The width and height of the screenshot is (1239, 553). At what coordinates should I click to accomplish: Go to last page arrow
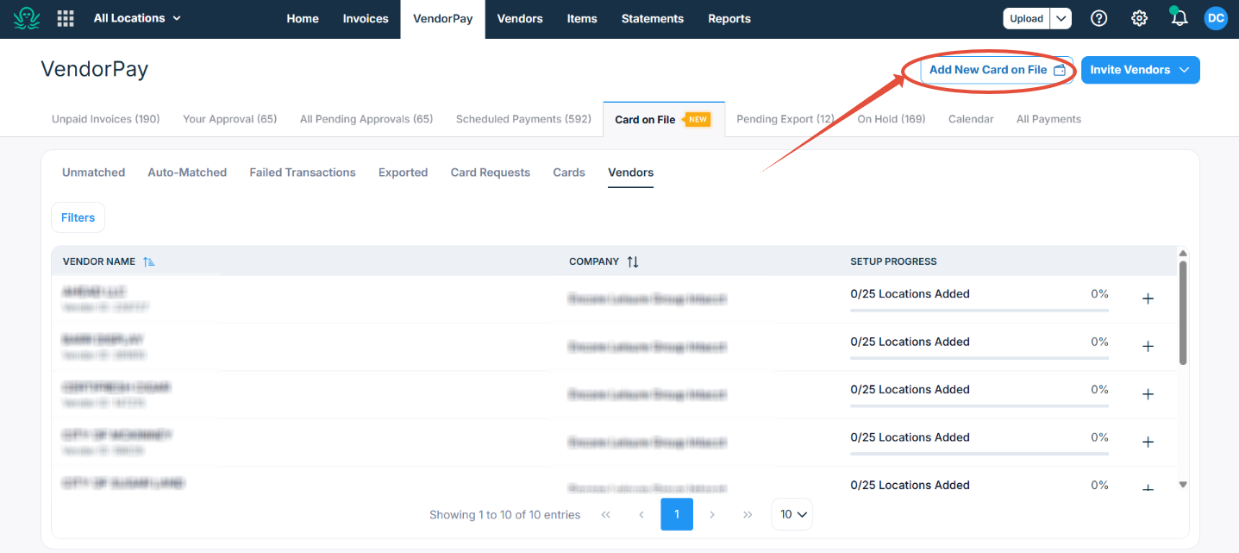[748, 514]
